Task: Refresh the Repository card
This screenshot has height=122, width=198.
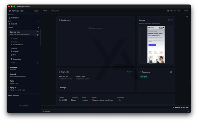Action: pyautogui.click(x=171, y=72)
